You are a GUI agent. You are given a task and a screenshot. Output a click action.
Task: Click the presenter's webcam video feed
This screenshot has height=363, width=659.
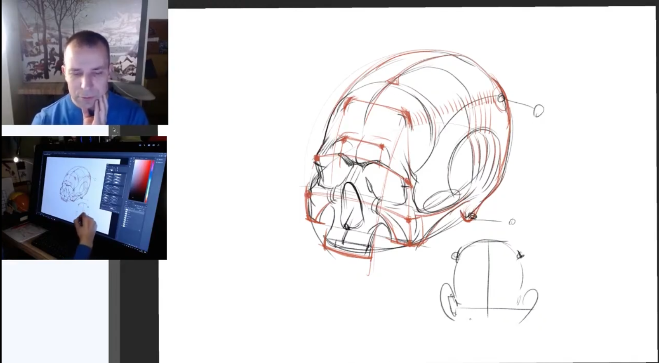pos(84,62)
